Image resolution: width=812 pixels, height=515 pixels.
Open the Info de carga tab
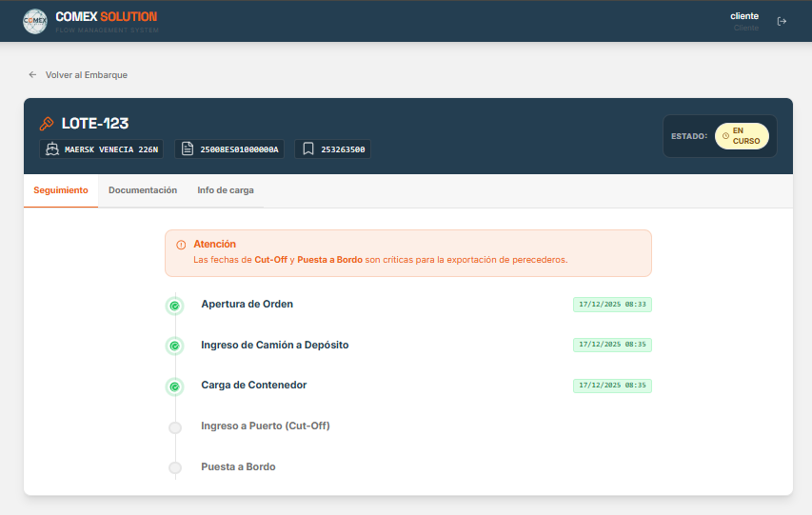click(x=226, y=190)
